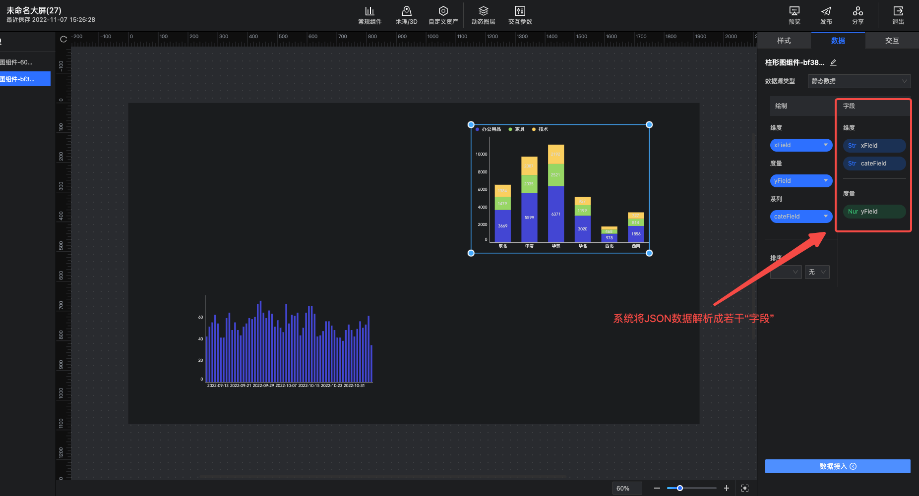This screenshot has height=496, width=919.
Task: Open the 自定义资产 custom assets icon
Action: [443, 11]
